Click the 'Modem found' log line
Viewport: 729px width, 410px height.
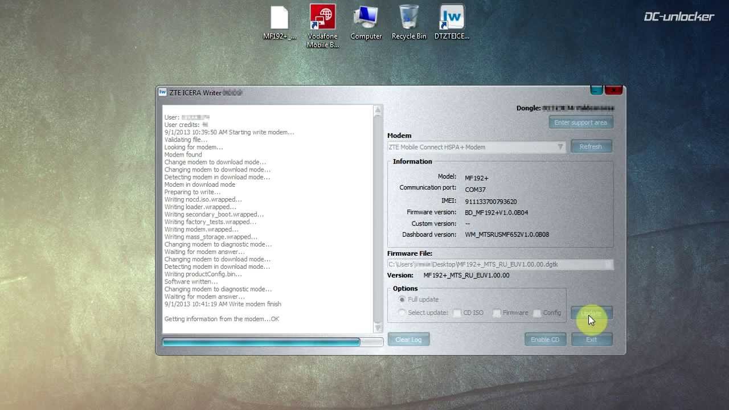tap(183, 154)
